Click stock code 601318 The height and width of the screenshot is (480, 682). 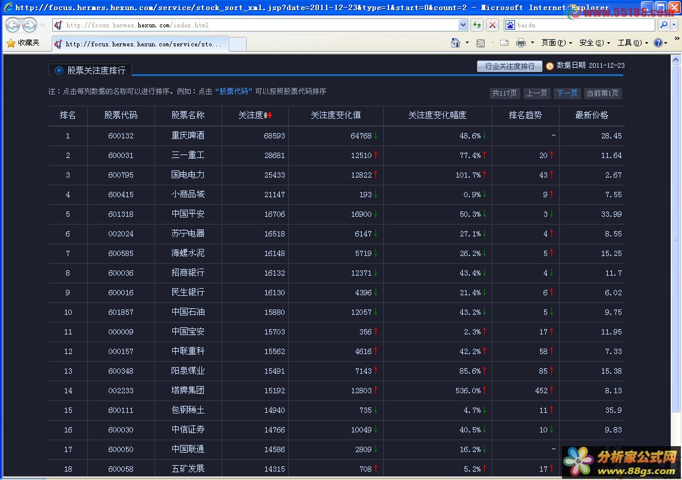tap(121, 214)
